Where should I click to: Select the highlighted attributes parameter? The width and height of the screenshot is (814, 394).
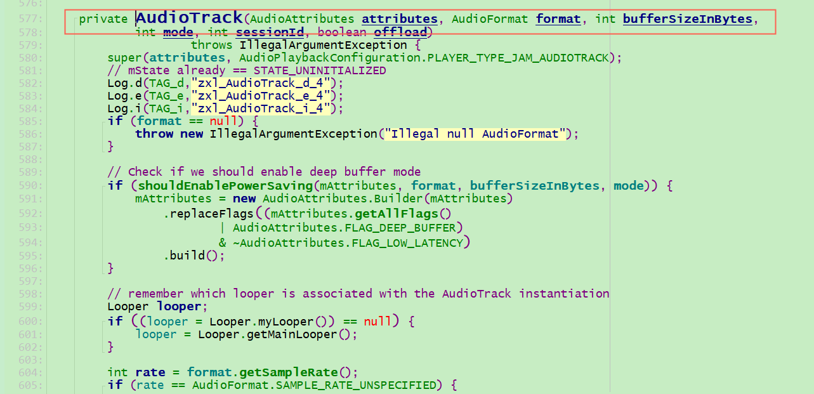coord(399,18)
